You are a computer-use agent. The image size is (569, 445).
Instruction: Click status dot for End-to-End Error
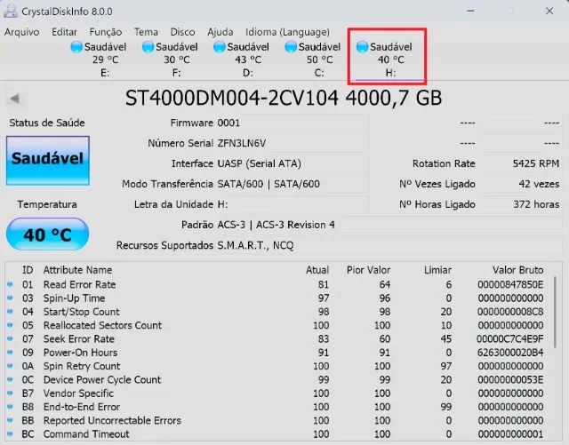(10, 407)
